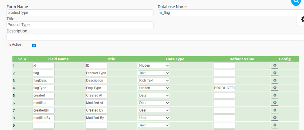Click the Default Value with PRODUCTTY text

coord(224,88)
